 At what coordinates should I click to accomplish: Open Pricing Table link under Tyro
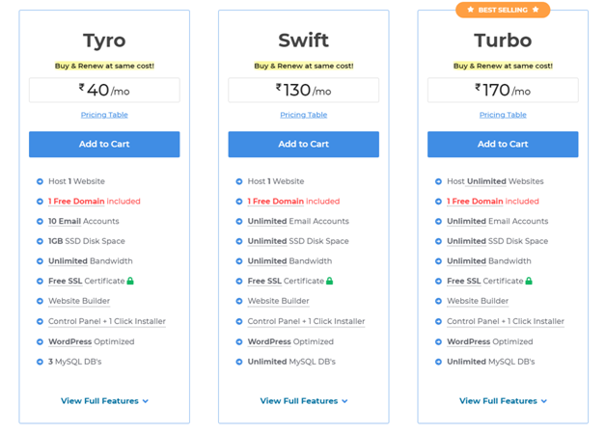click(x=104, y=115)
